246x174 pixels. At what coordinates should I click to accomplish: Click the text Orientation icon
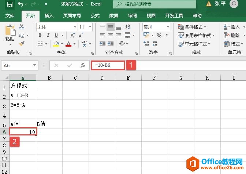click(x=122, y=44)
